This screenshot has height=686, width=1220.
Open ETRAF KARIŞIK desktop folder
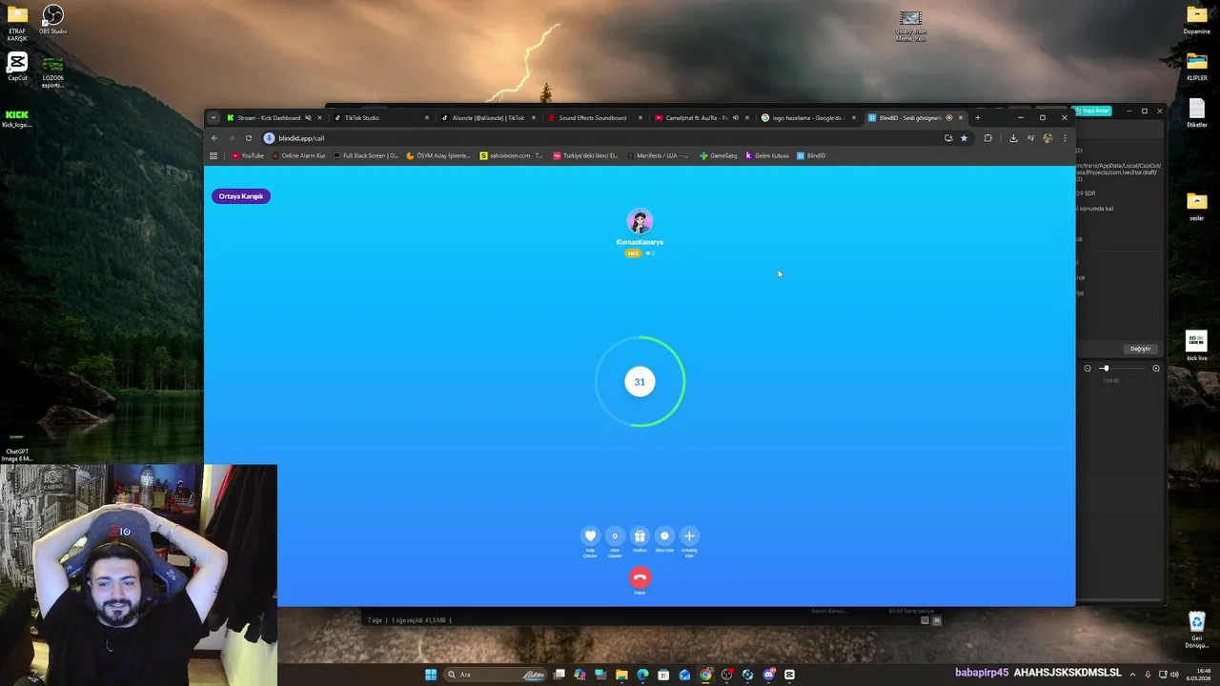tap(17, 23)
